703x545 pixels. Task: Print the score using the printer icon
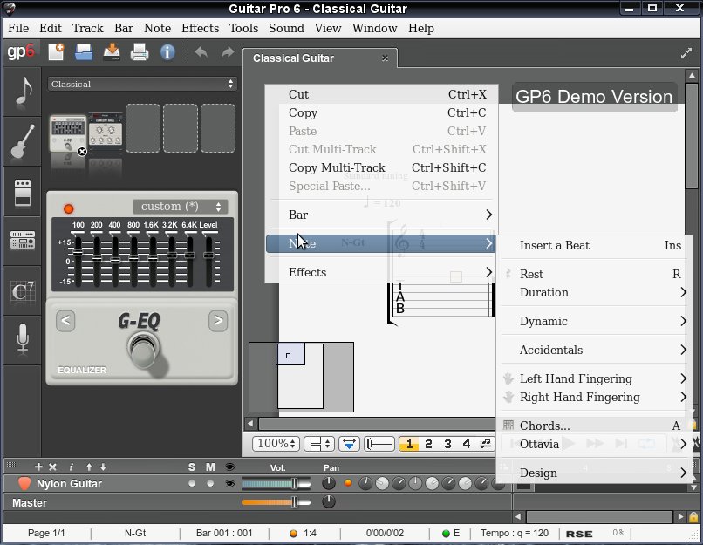tap(139, 52)
